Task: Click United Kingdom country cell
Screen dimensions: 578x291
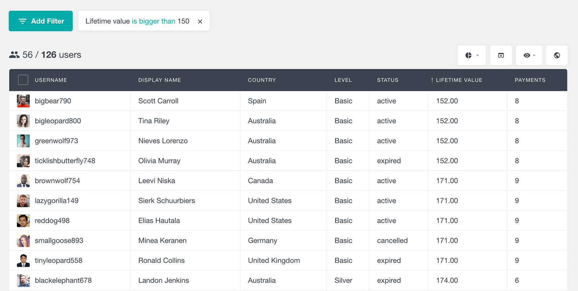Action: (274, 260)
